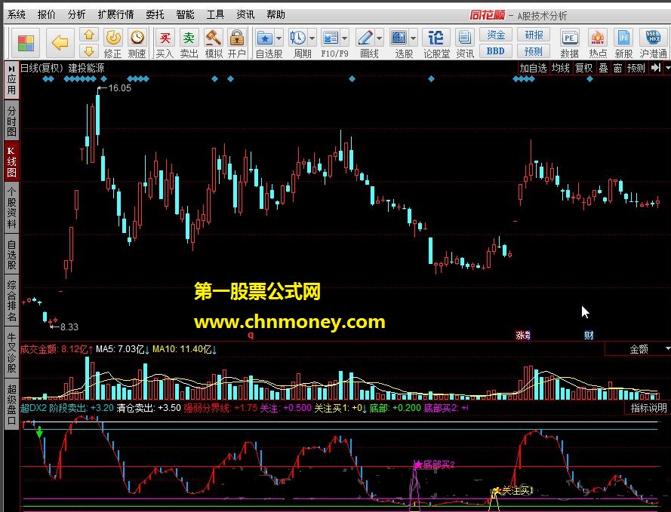Open the 沪港通 connect icon
The image size is (671, 512).
[654, 43]
